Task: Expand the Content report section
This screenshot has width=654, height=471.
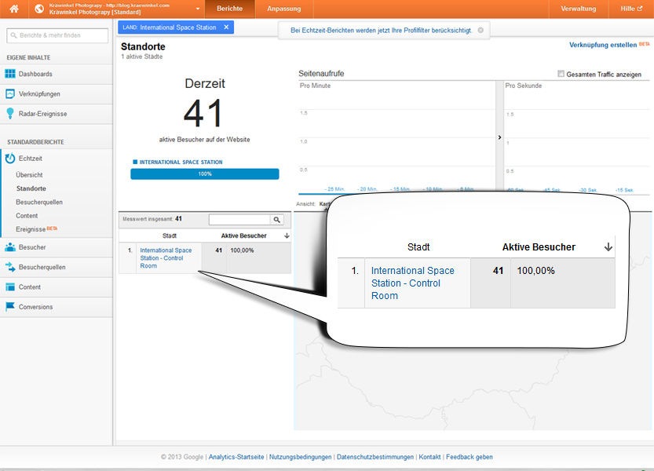Action: [x=56, y=287]
